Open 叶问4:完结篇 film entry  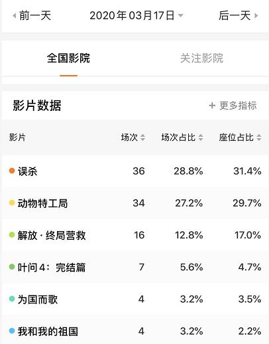tap(134, 267)
